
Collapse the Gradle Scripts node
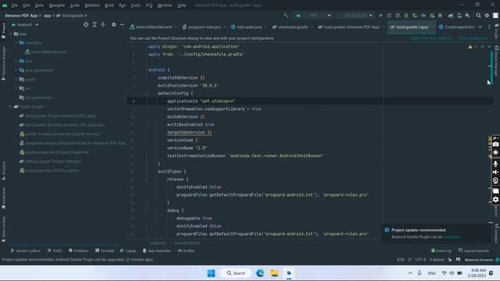point(10,107)
